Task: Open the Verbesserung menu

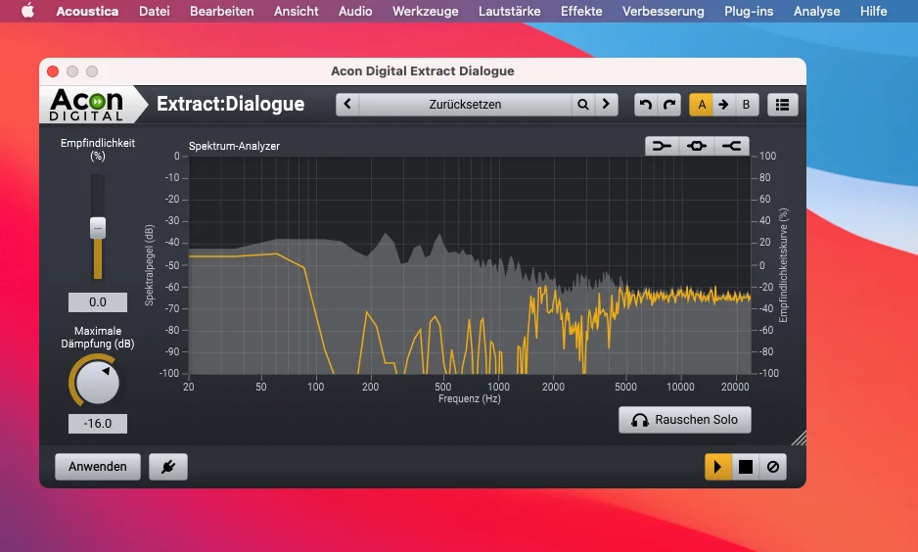Action: [x=664, y=11]
